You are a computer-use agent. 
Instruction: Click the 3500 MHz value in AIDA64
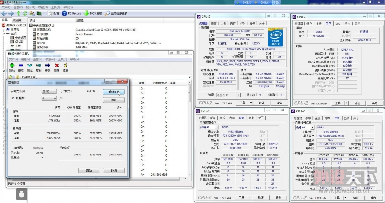81,47
